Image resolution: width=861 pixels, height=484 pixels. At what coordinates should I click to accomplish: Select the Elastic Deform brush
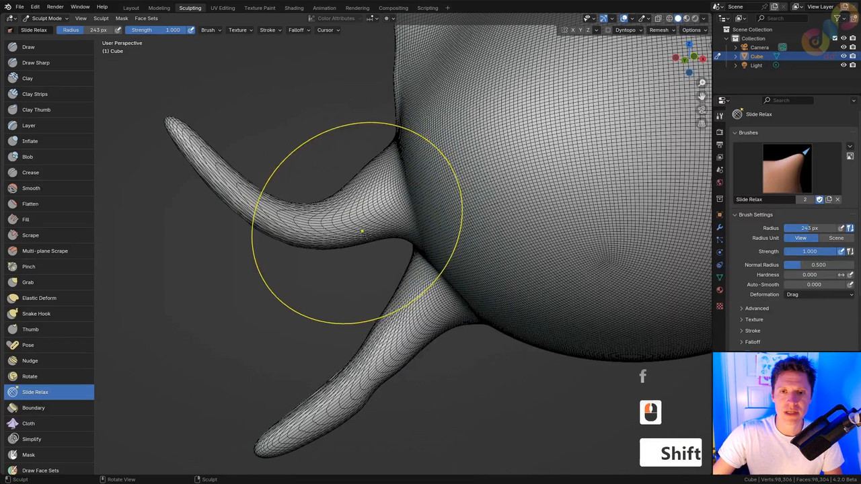48,298
